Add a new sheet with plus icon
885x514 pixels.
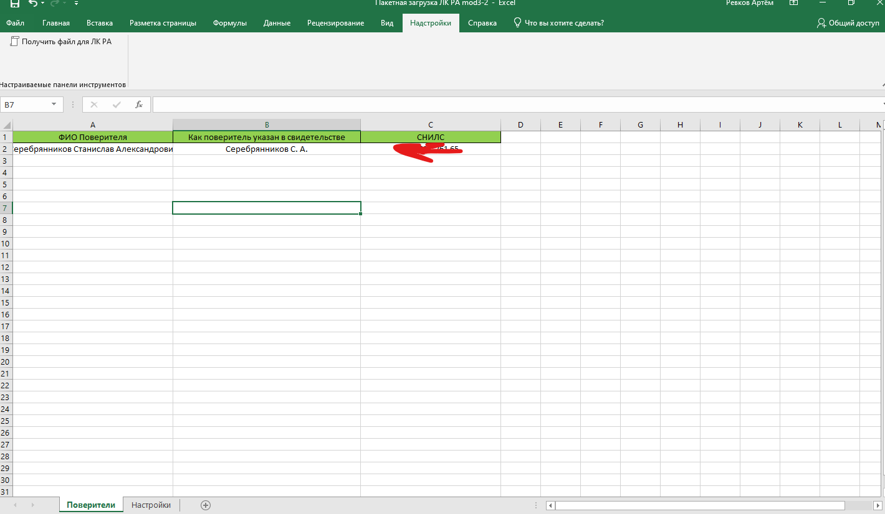click(206, 505)
